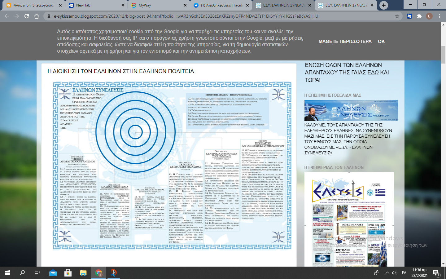Click post title Η ΔΙΟΙΚΗΣΗ ΤΩΝ ΕΛΛΗΝΩΝ

(121, 71)
